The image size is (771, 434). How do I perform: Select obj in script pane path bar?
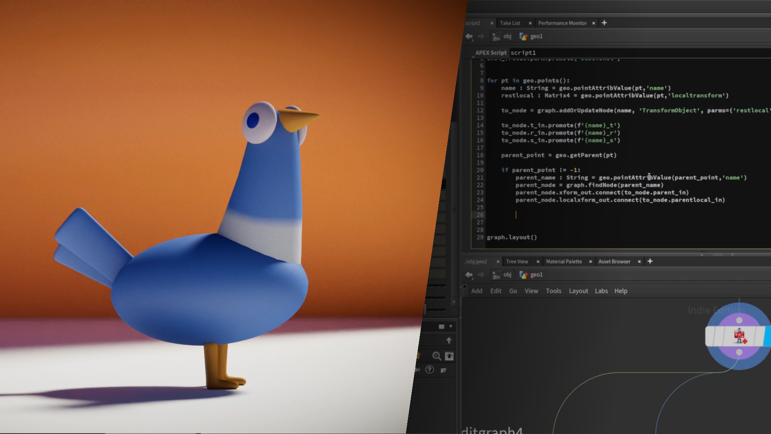502,37
